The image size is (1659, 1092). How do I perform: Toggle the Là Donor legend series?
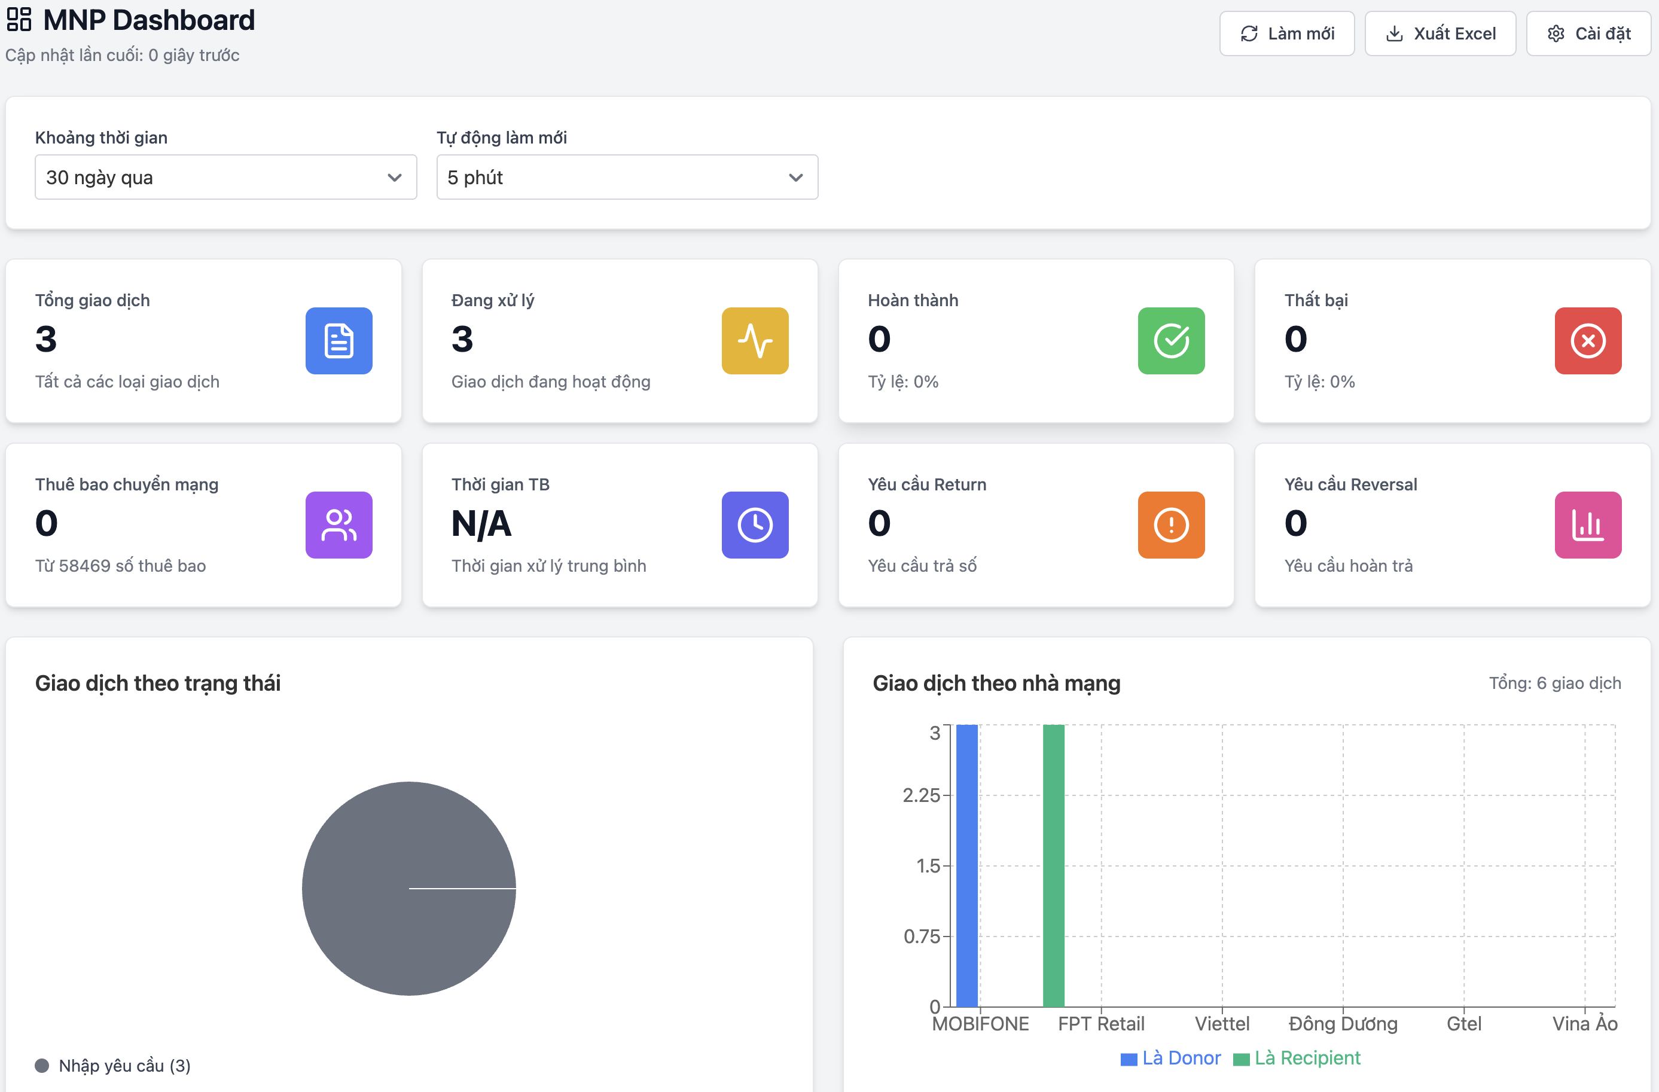coord(1171,1058)
